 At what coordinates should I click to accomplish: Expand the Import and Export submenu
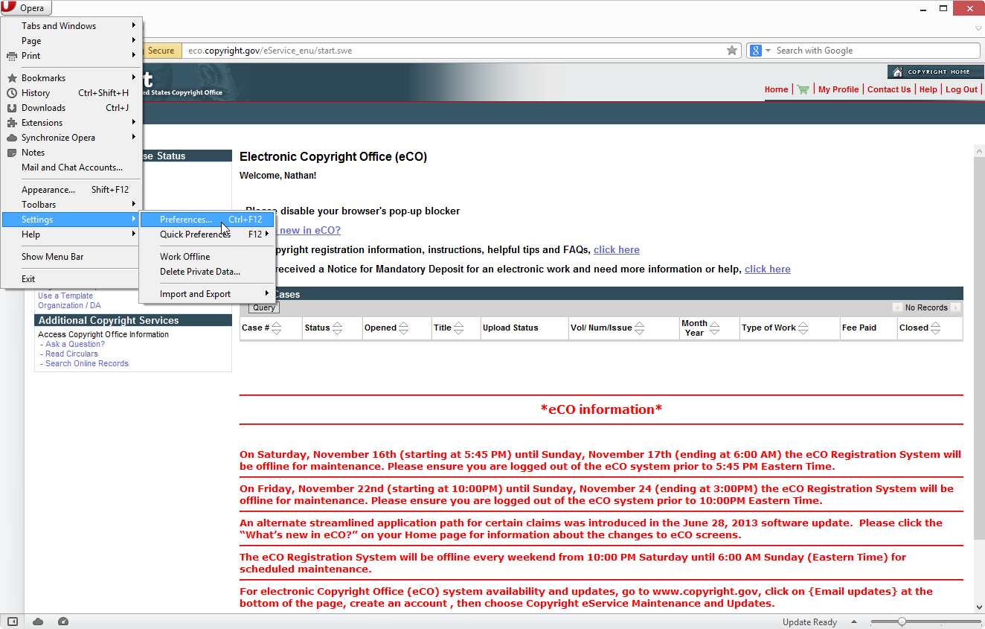208,294
